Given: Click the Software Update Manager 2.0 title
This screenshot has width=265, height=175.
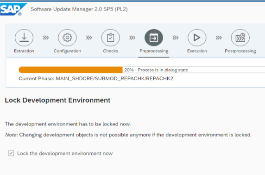Looking at the screenshot, I should [79, 9].
